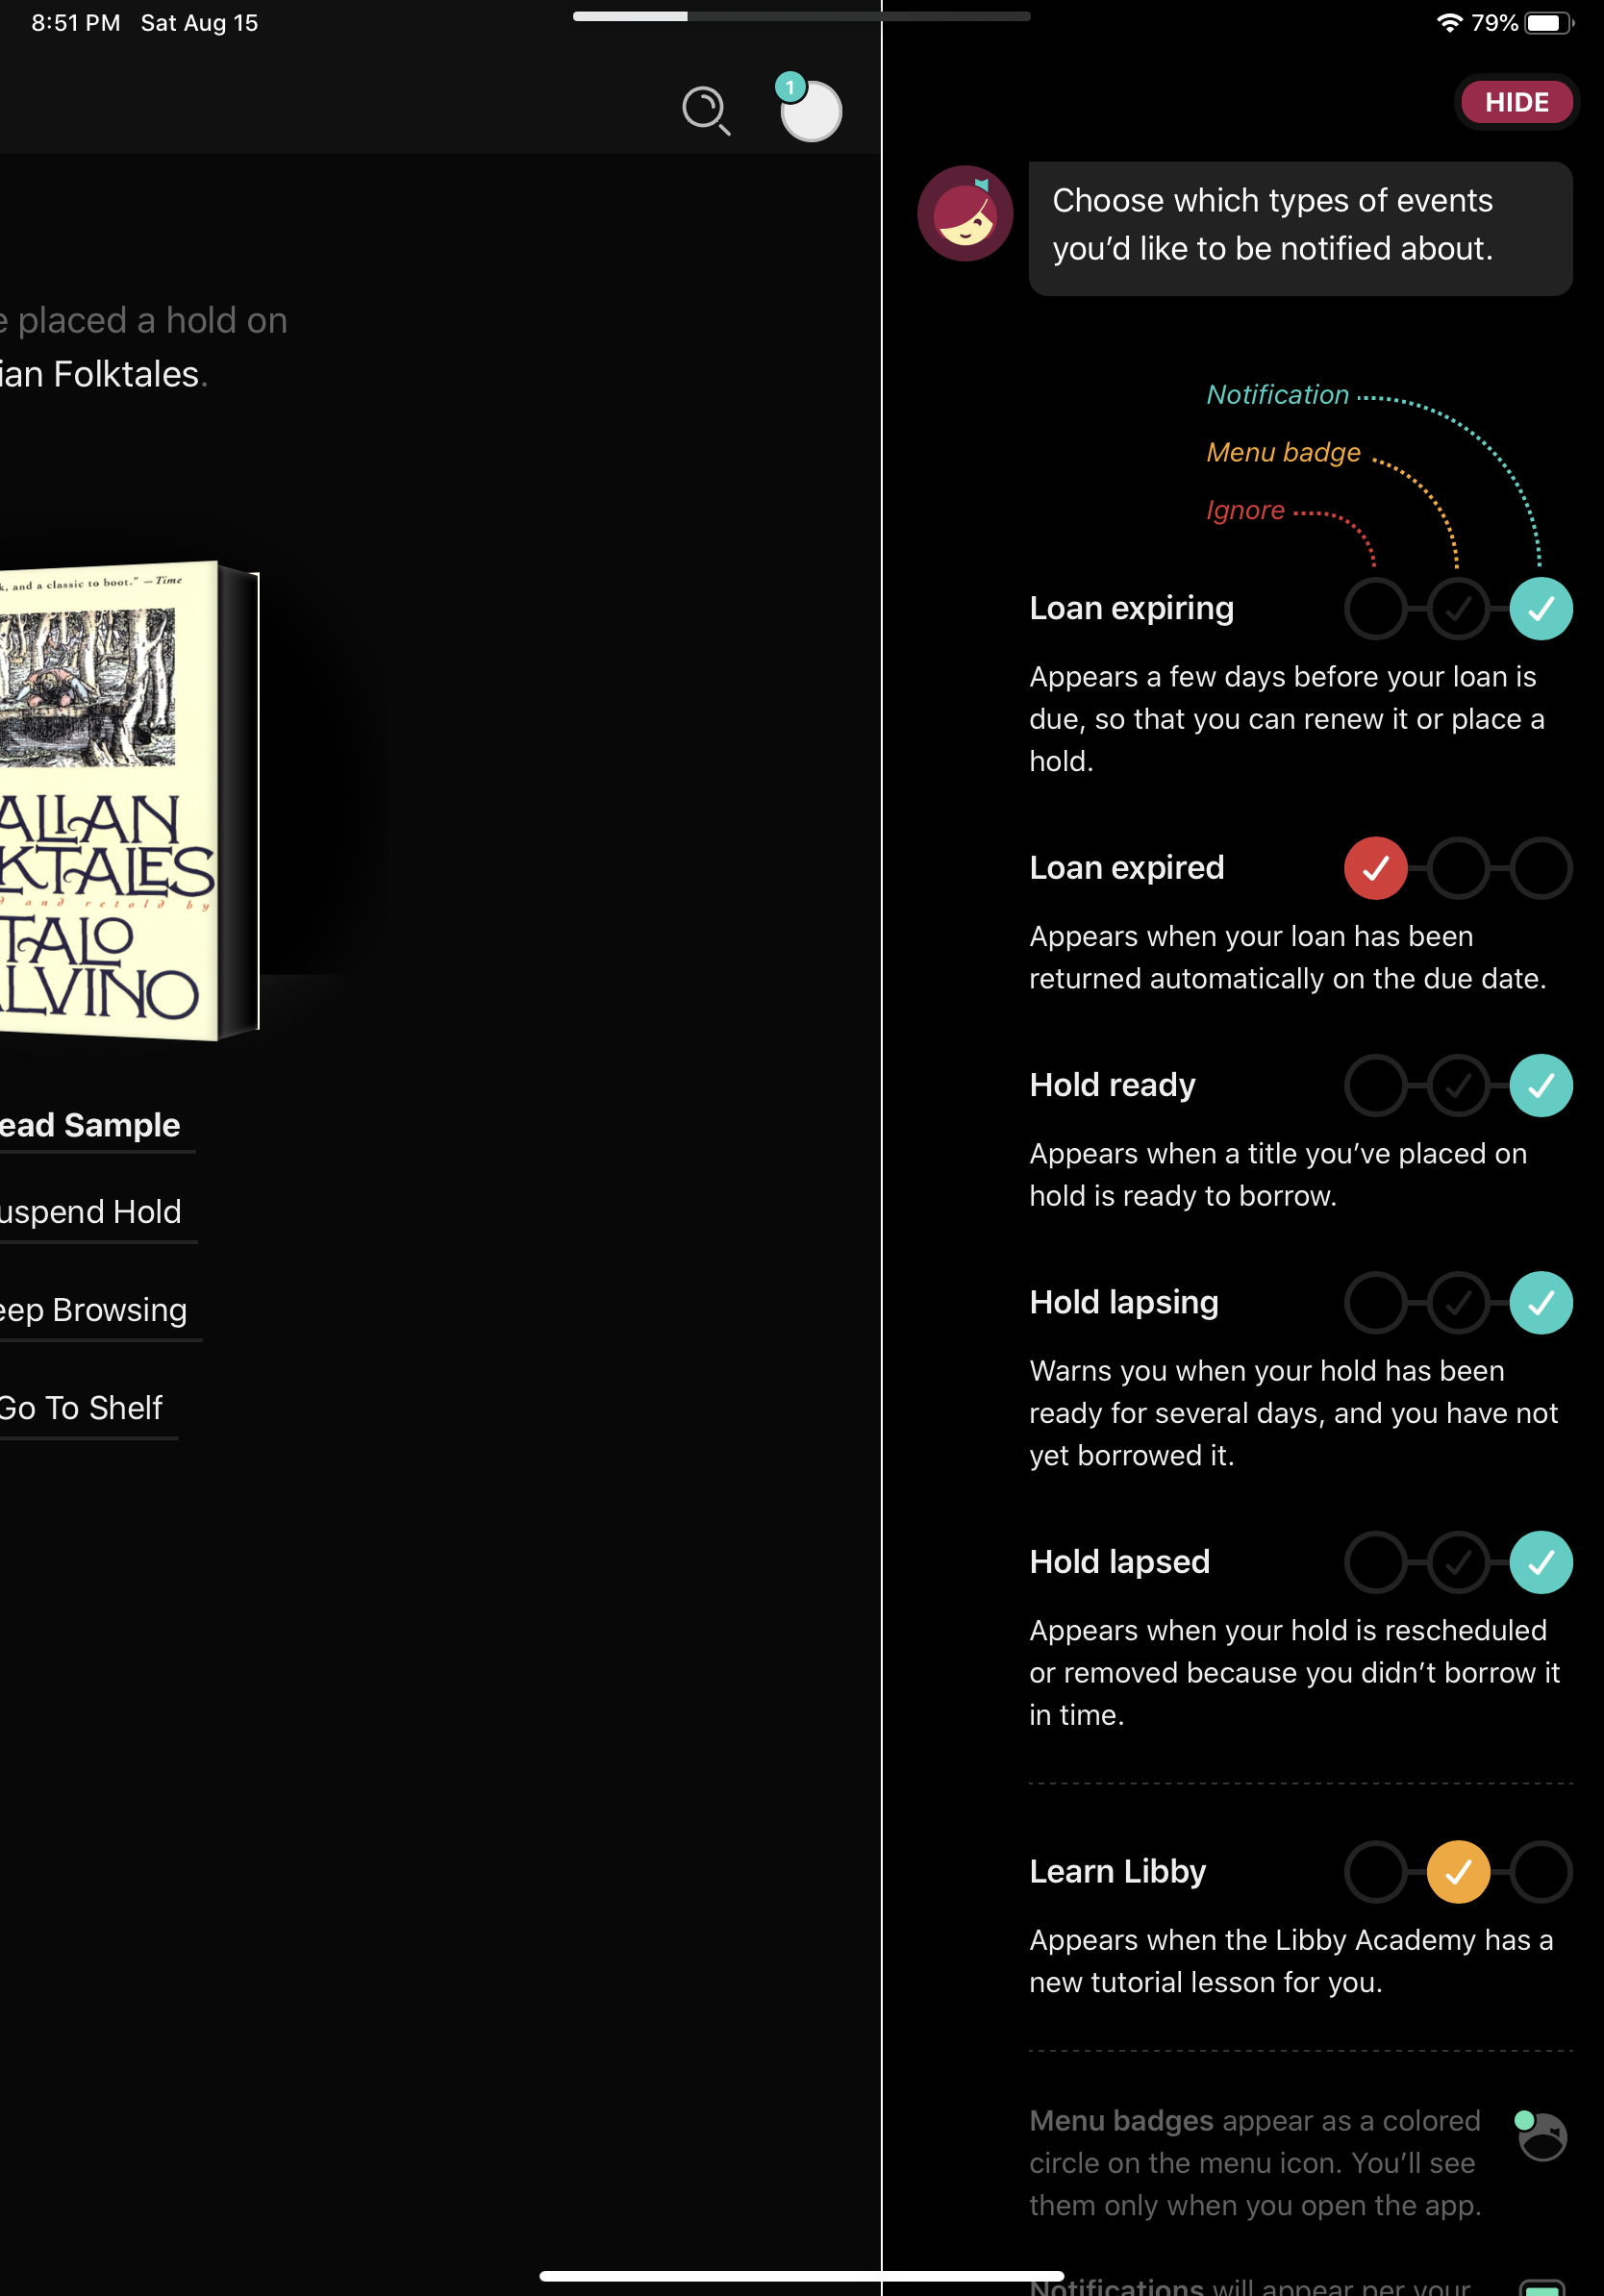The width and height of the screenshot is (1604, 2296).
Task: Change Learn Libby to Notification
Action: (x=1541, y=1871)
